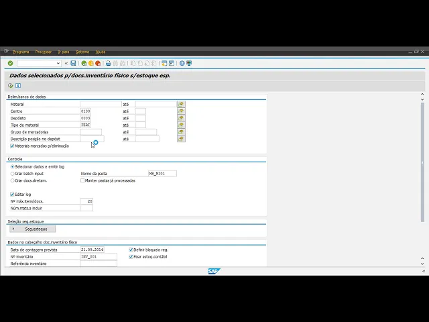
Task: Click the scroll up arrow at top right
Action: pos(422,94)
